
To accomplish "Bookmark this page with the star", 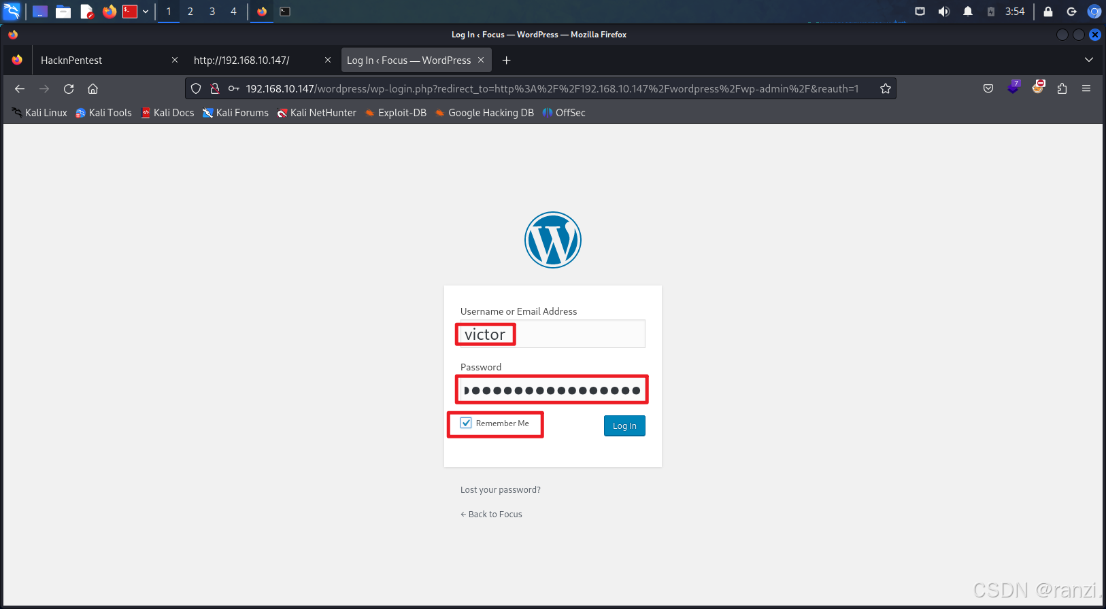I will pyautogui.click(x=886, y=88).
